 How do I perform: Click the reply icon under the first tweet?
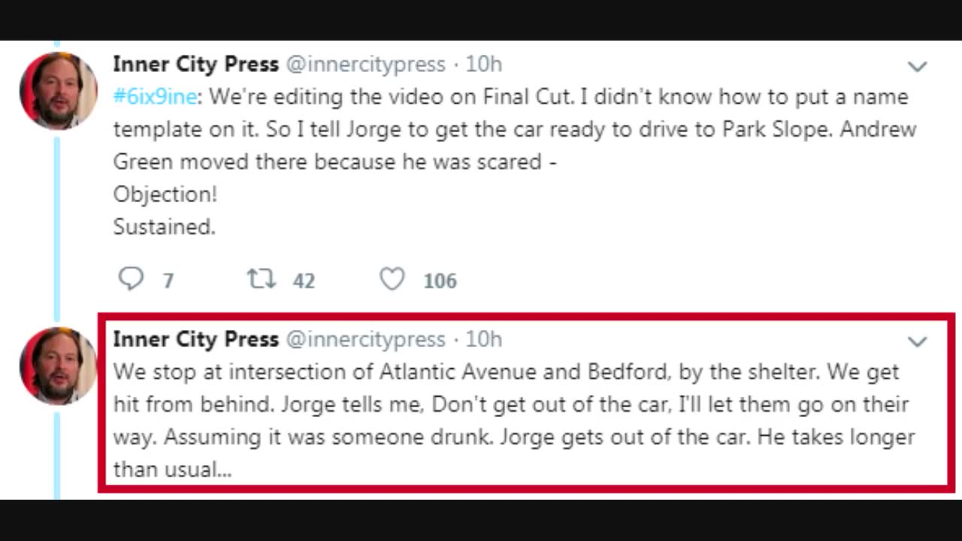(x=131, y=280)
